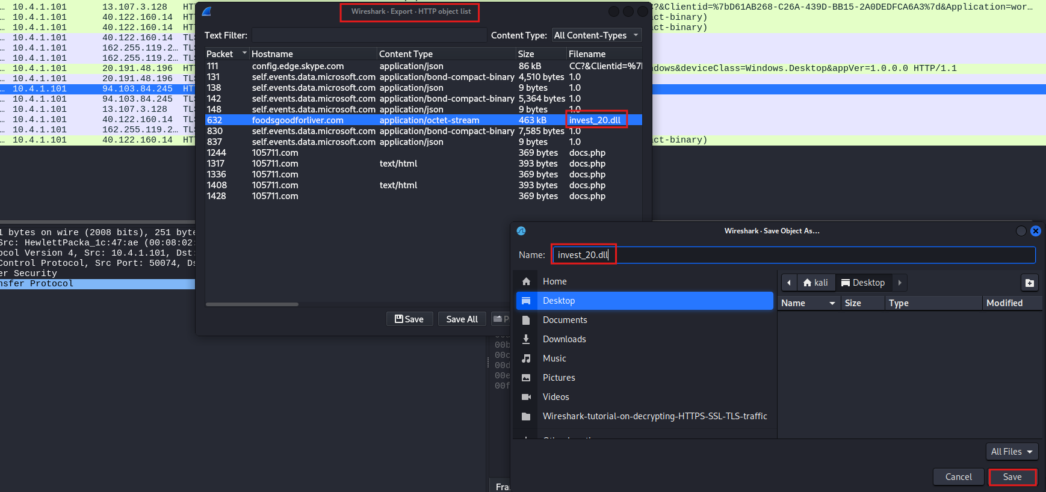
Task: Select packet 1317 text/html row
Action: [x=424, y=164]
